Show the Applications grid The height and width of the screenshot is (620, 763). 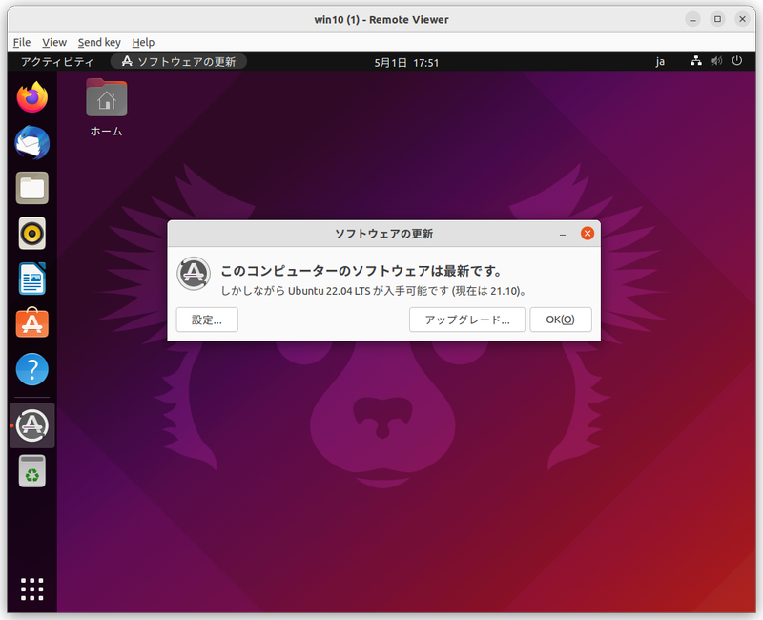click(31, 589)
